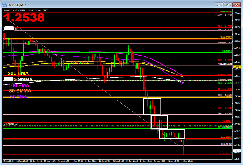The image size is (243, 165).
Task: Click the 1.25465 price axis value
Action: point(237,145)
